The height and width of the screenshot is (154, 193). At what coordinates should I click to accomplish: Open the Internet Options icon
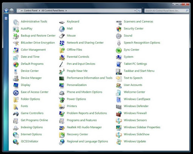tap(16, 135)
